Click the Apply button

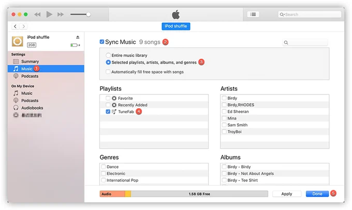287,194
